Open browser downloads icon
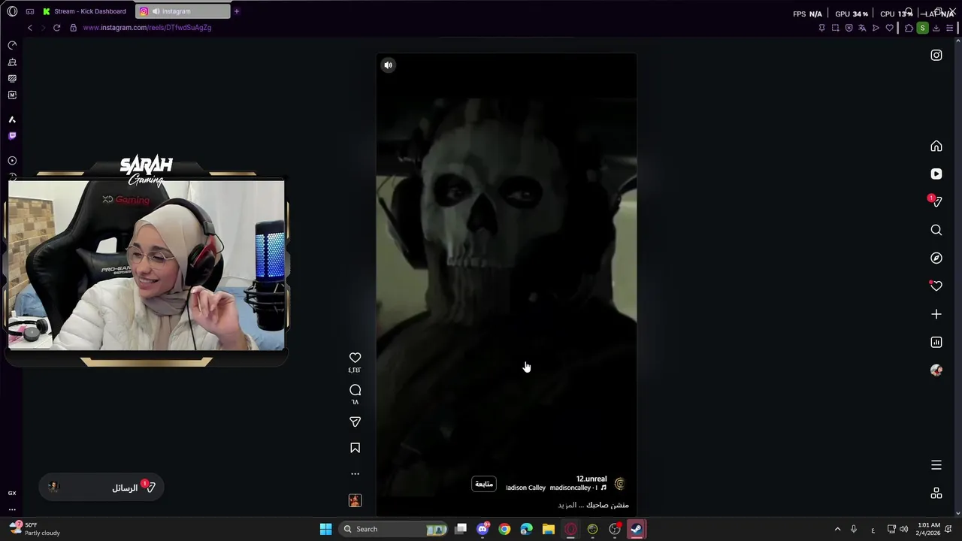This screenshot has width=962, height=541. [936, 28]
